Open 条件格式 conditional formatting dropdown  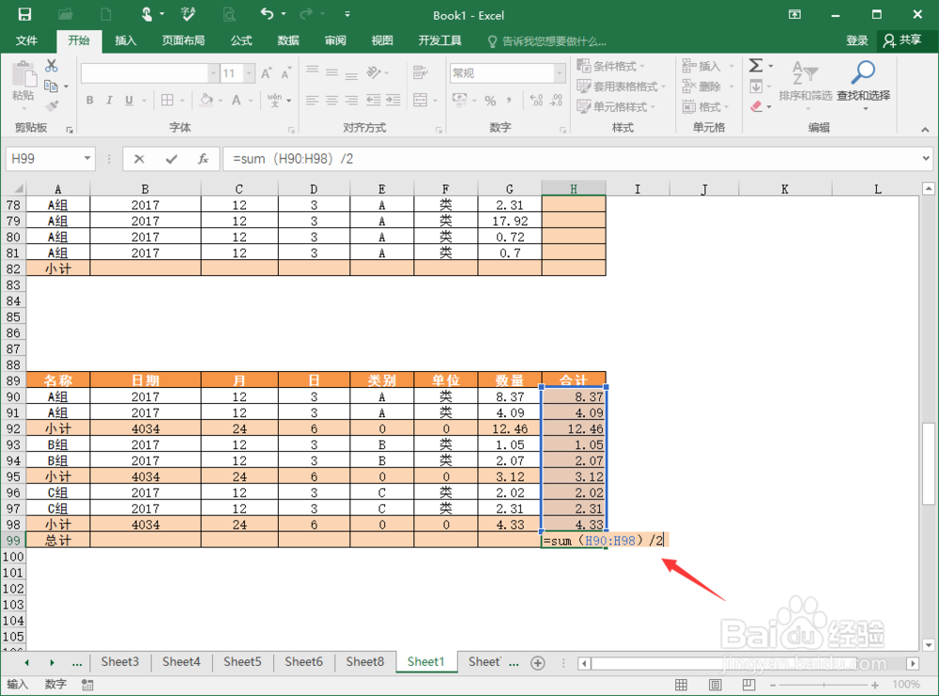click(611, 66)
